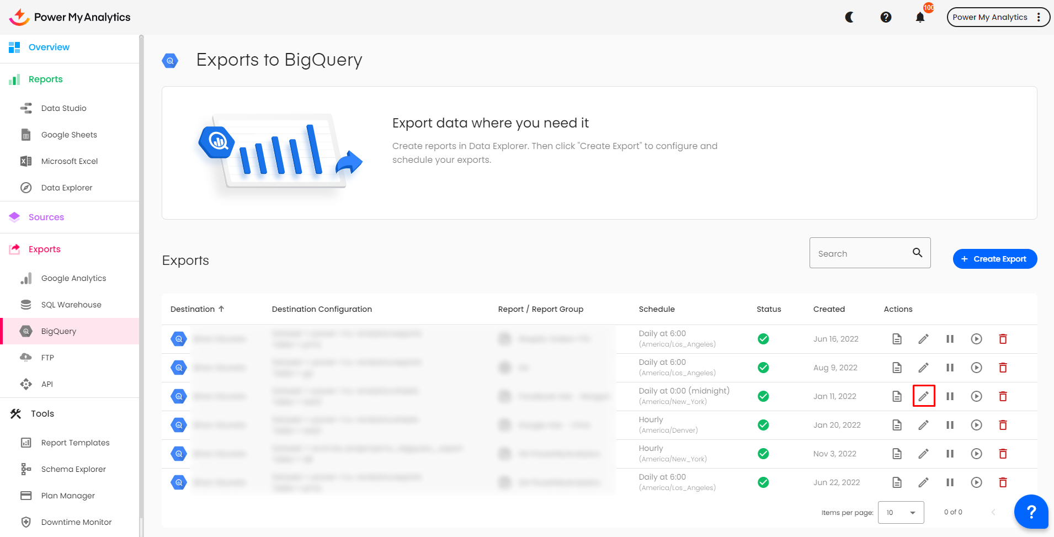The height and width of the screenshot is (537, 1054).
Task: Delete the export created Jan 20, 2022
Action: point(1003,425)
